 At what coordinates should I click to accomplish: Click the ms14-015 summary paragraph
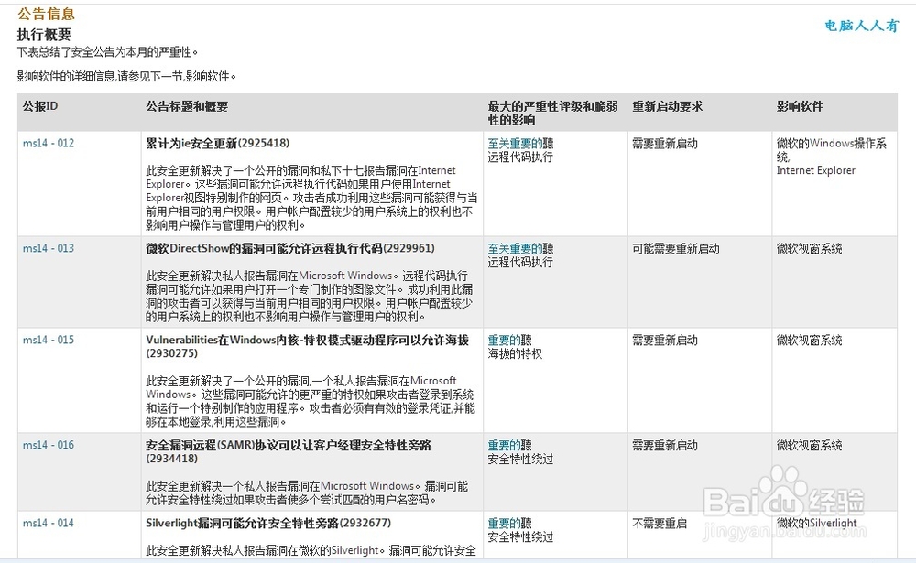coord(311,401)
